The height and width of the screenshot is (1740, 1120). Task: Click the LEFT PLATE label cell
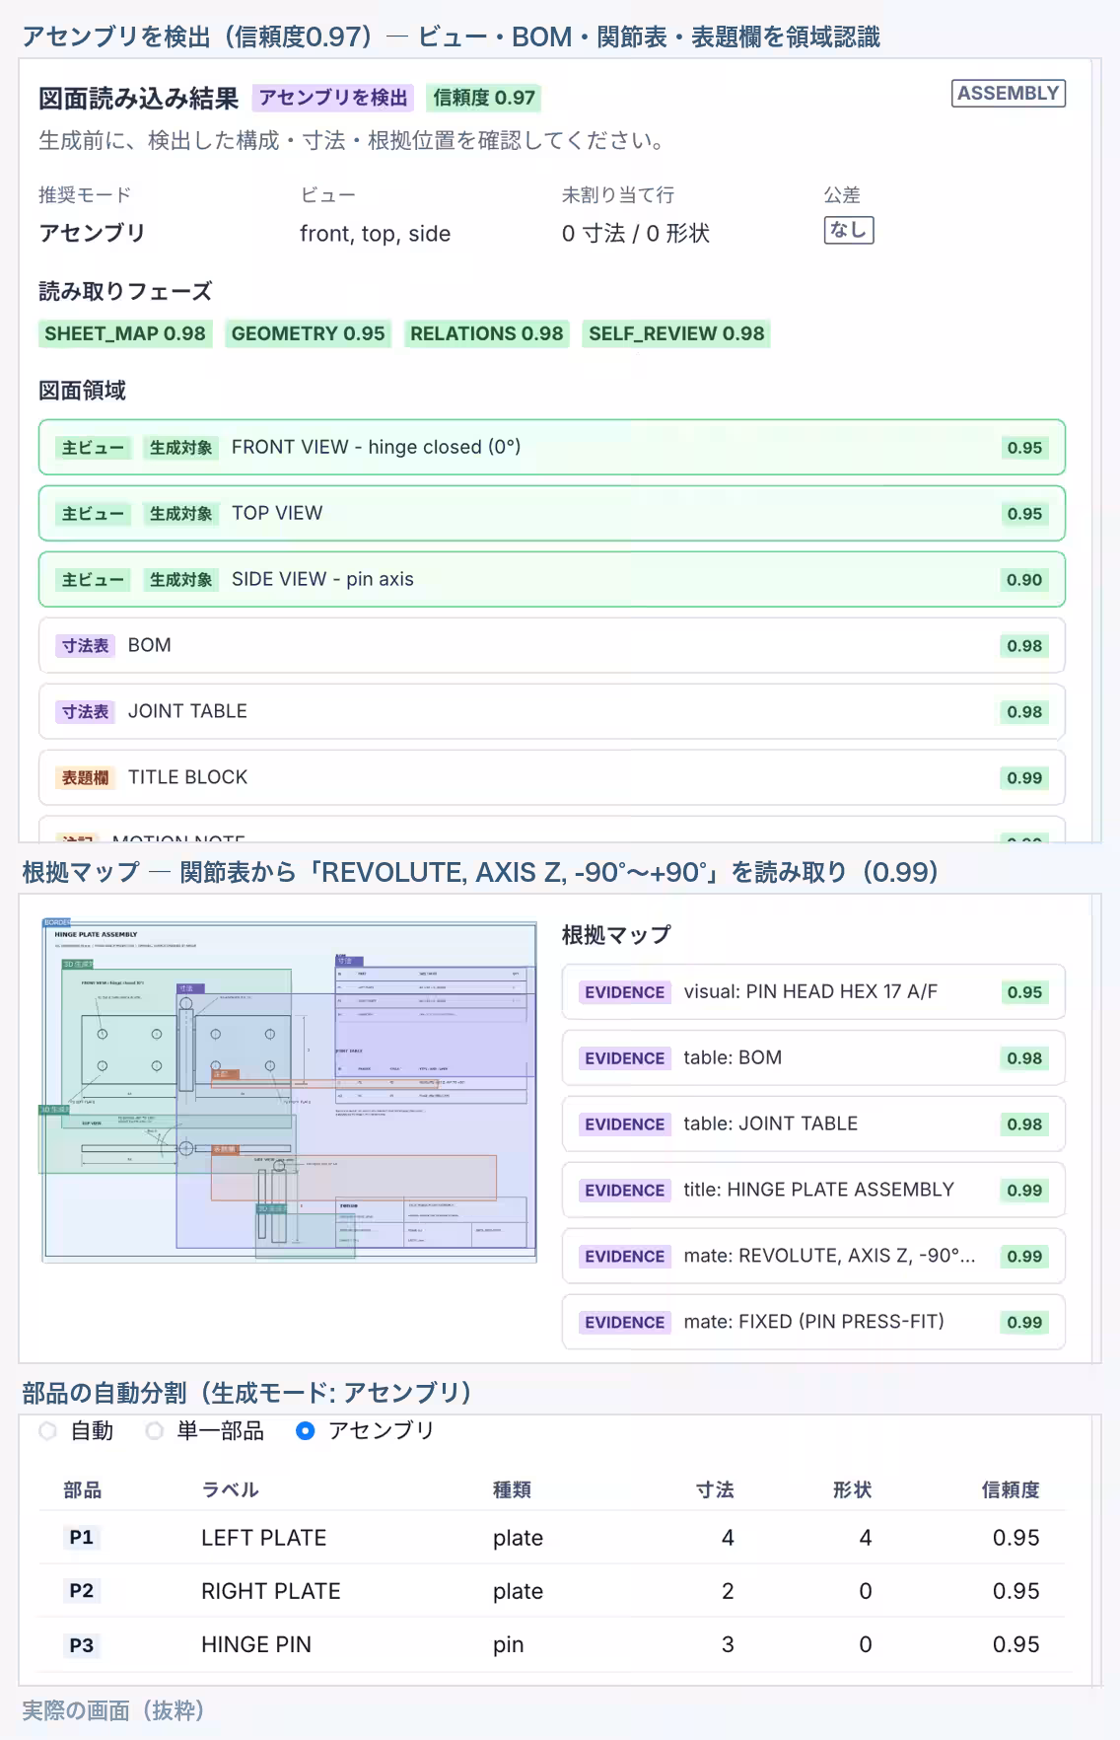point(263,1538)
